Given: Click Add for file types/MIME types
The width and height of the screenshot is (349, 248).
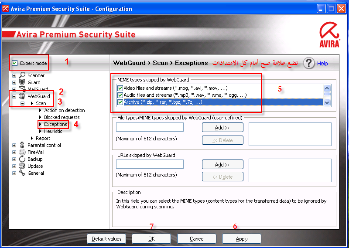Looking at the screenshot, I should (x=222, y=127).
